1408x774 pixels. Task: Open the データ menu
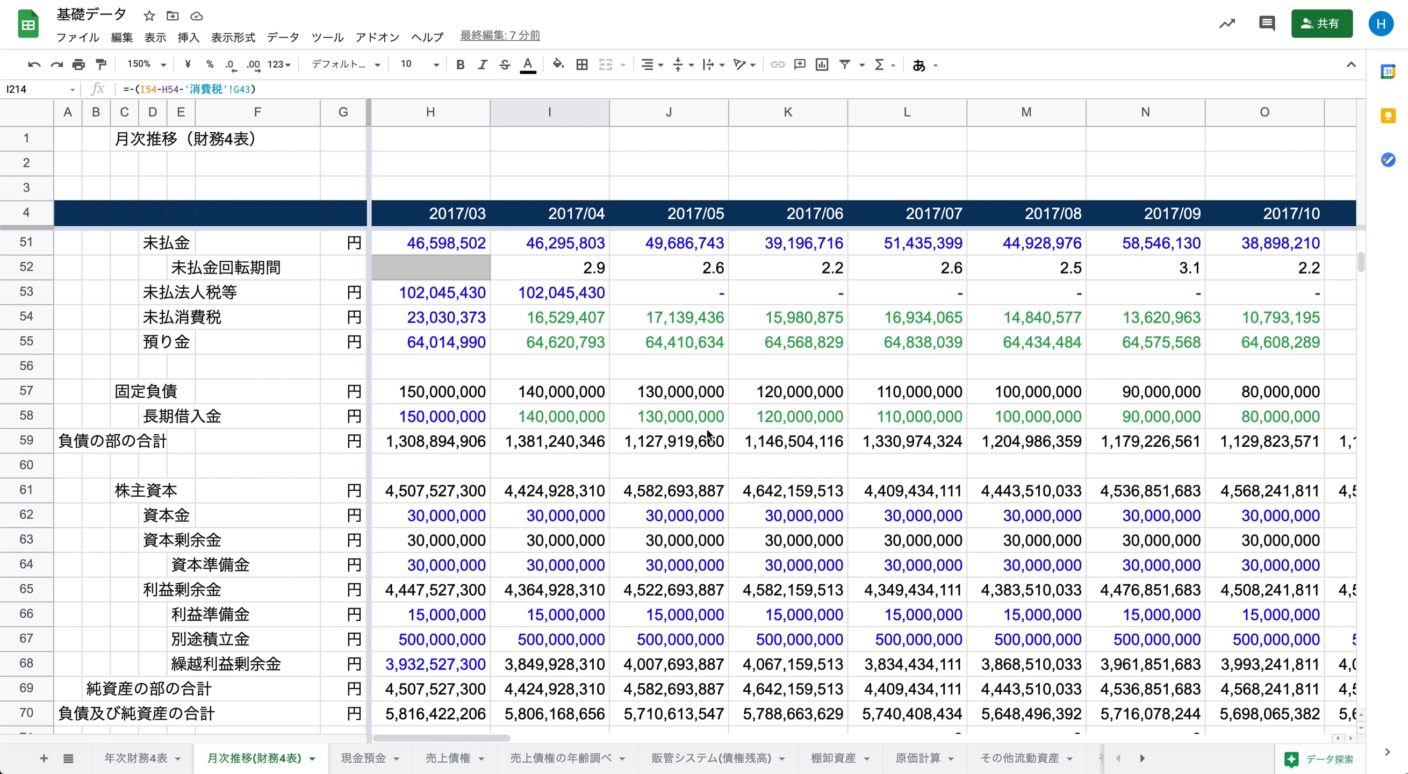pos(283,37)
